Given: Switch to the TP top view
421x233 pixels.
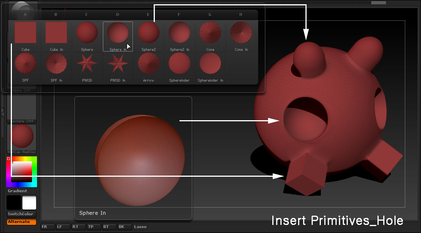Looking at the screenshot, I should click(x=91, y=227).
